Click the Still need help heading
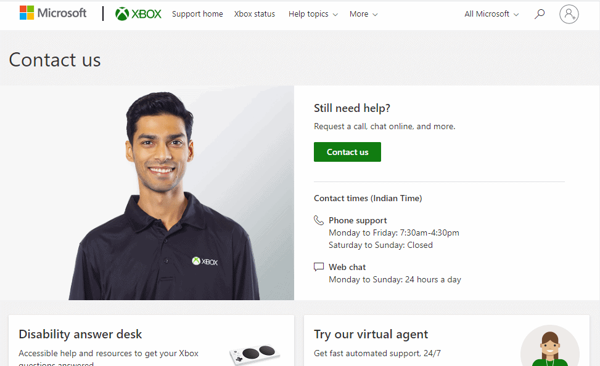The height and width of the screenshot is (366, 600). pos(352,108)
